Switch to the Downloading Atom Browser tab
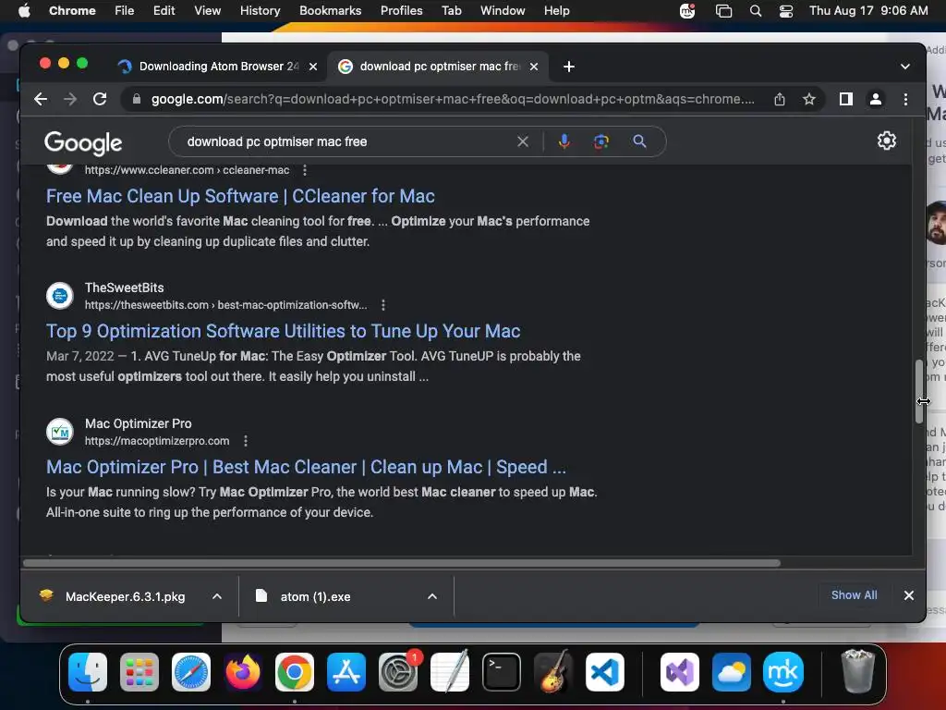 (218, 67)
